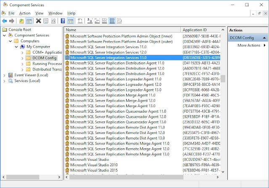
Task: Open the View menu
Action: pyautogui.click(x=39, y=13)
